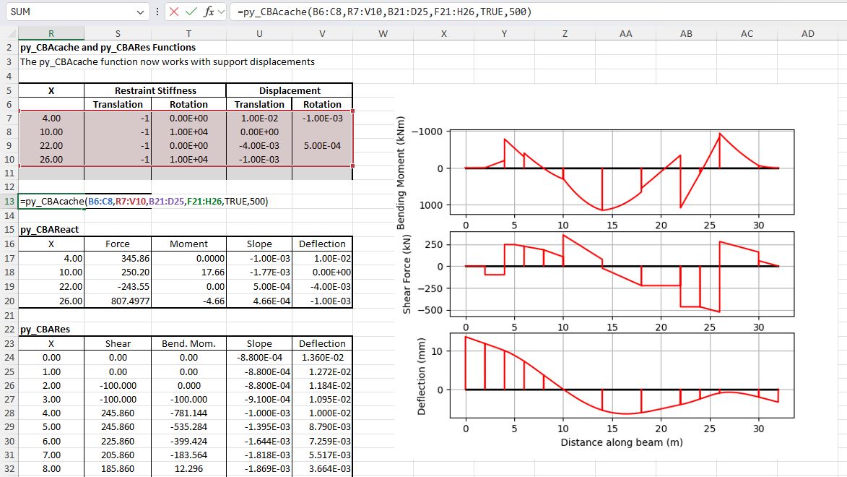Select column R header
This screenshot has height=477, width=847.
click(x=51, y=34)
